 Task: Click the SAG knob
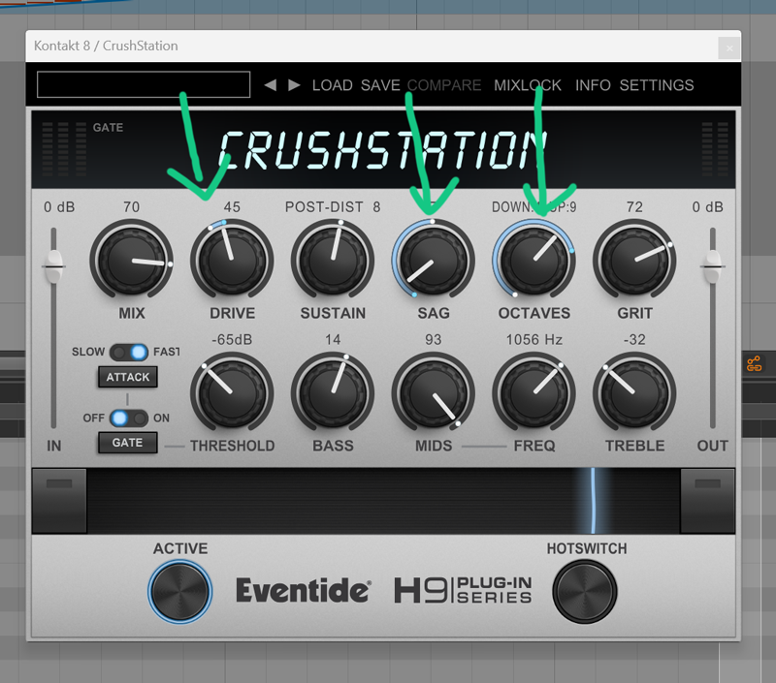[x=434, y=260]
